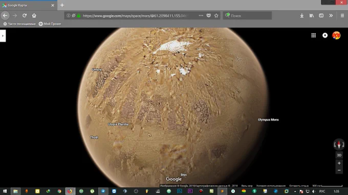This screenshot has width=348, height=195.
Task: Open Google notifications bell
Action: [x=325, y=35]
